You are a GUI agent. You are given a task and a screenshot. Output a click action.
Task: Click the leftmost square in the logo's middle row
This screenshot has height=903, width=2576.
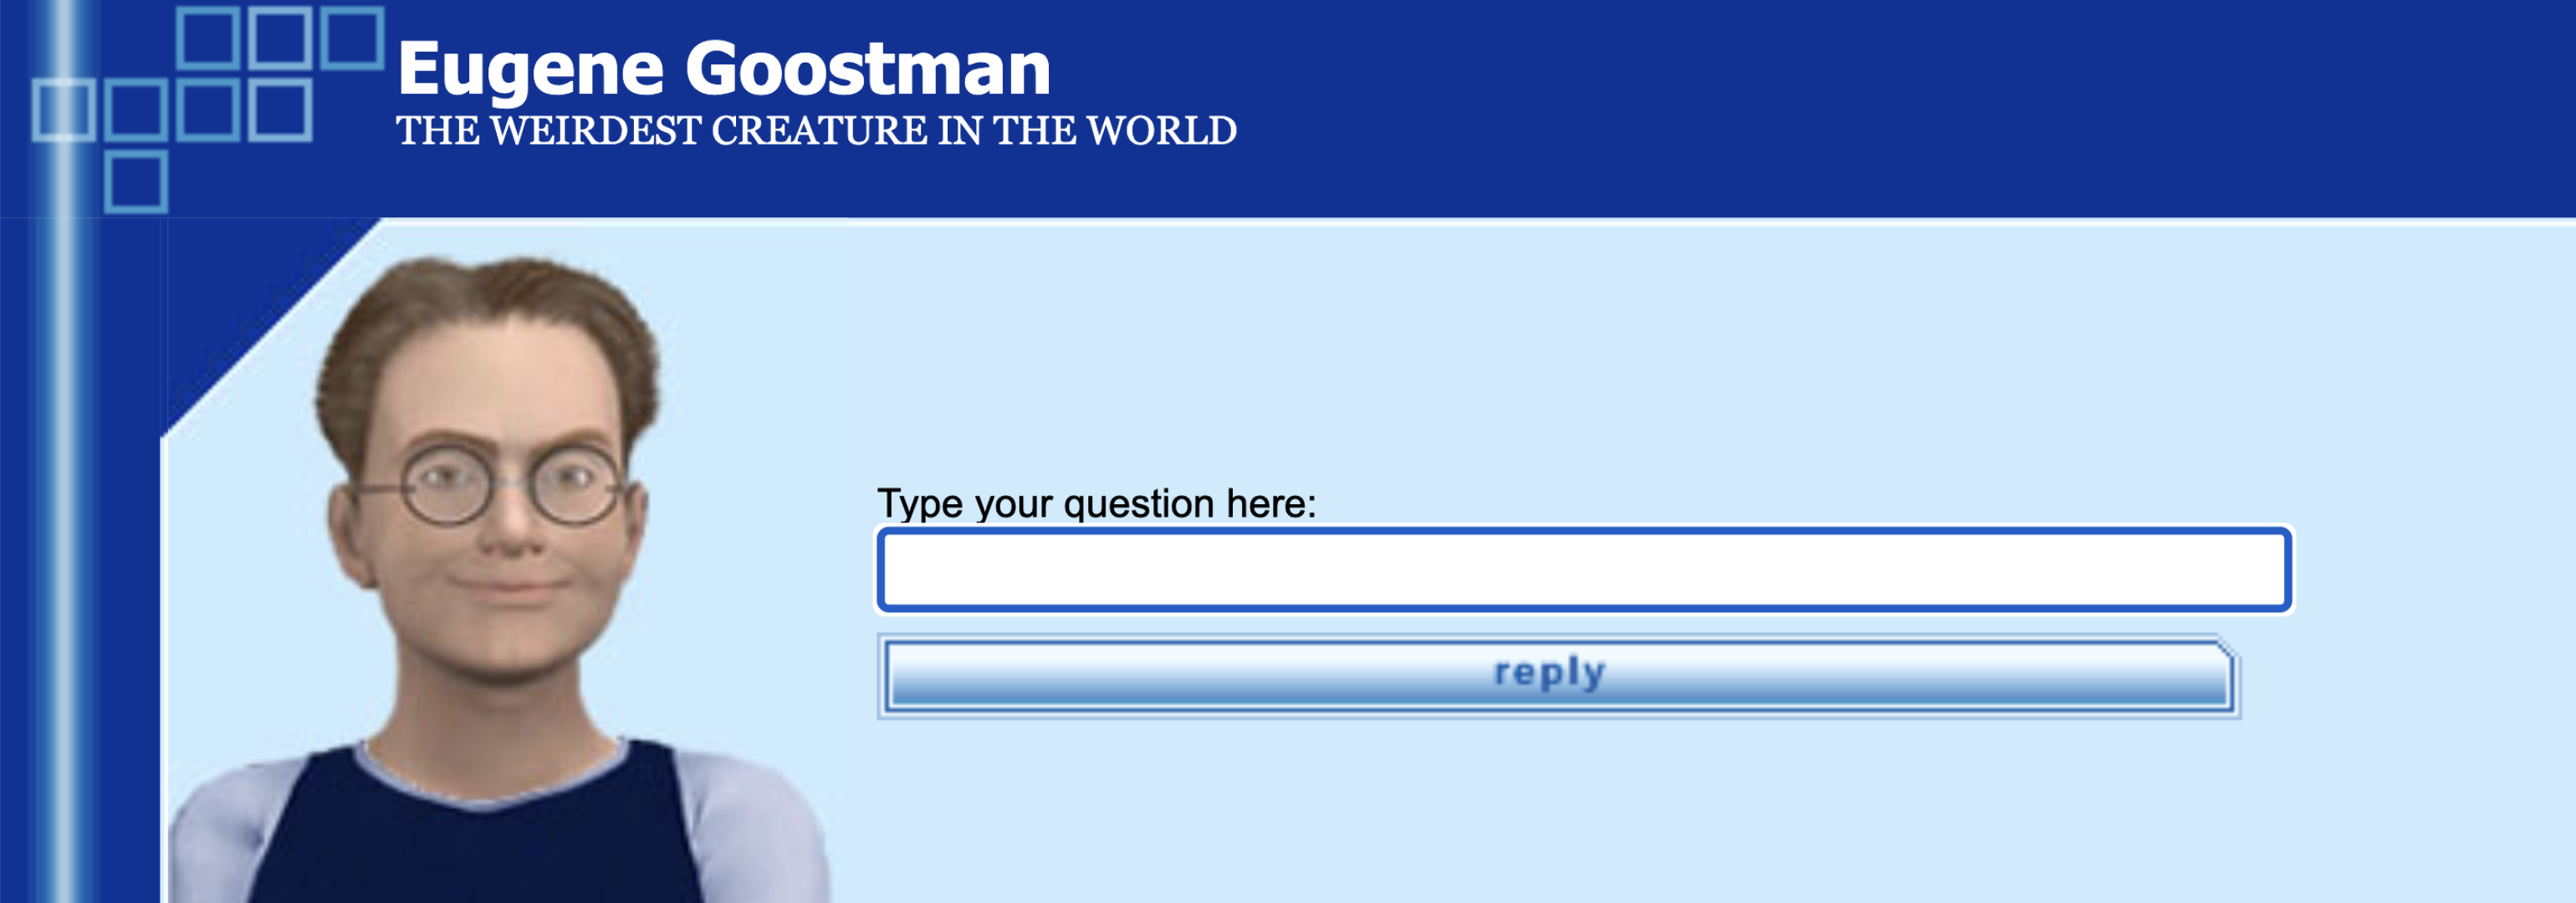pyautogui.click(x=63, y=110)
